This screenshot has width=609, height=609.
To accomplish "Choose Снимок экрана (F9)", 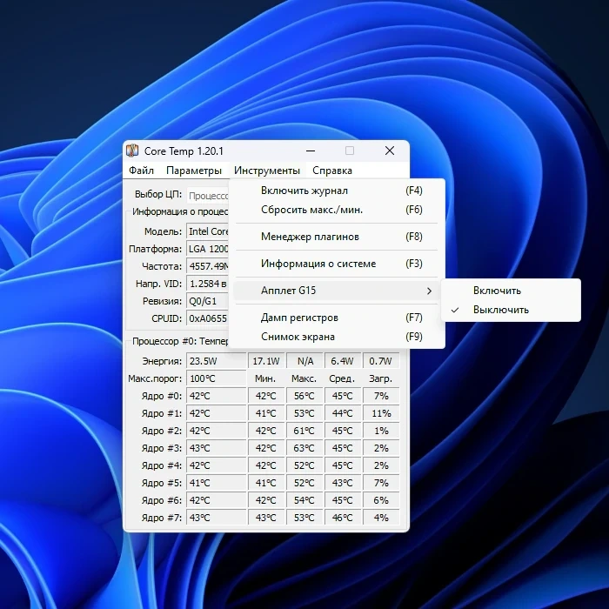I will coord(337,337).
